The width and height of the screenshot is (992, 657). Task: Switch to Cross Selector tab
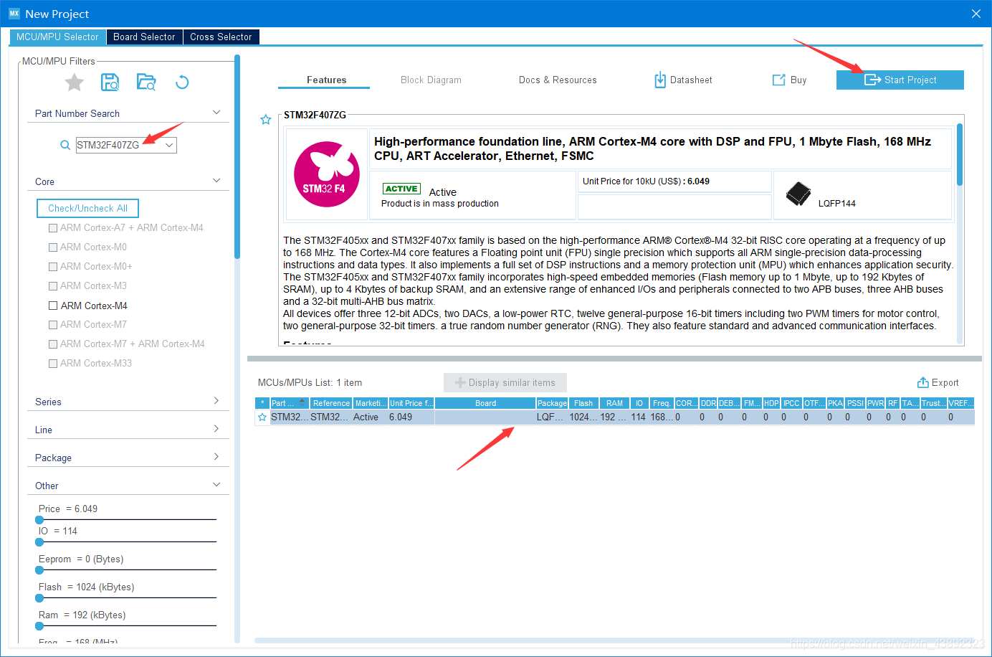[221, 37]
